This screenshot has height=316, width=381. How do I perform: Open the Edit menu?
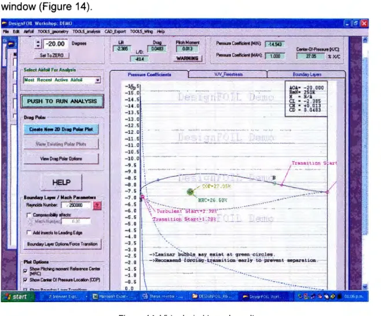click(x=16, y=32)
